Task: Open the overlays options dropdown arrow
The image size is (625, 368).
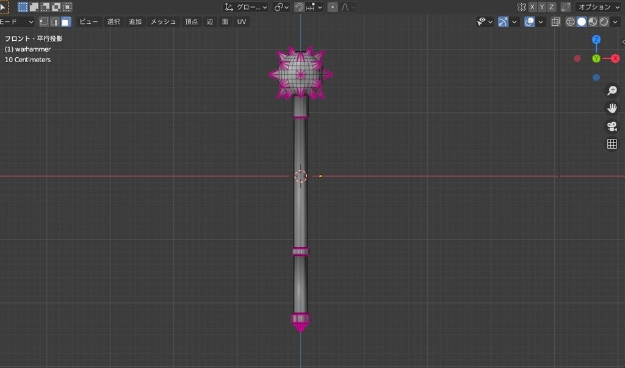Action: [541, 21]
